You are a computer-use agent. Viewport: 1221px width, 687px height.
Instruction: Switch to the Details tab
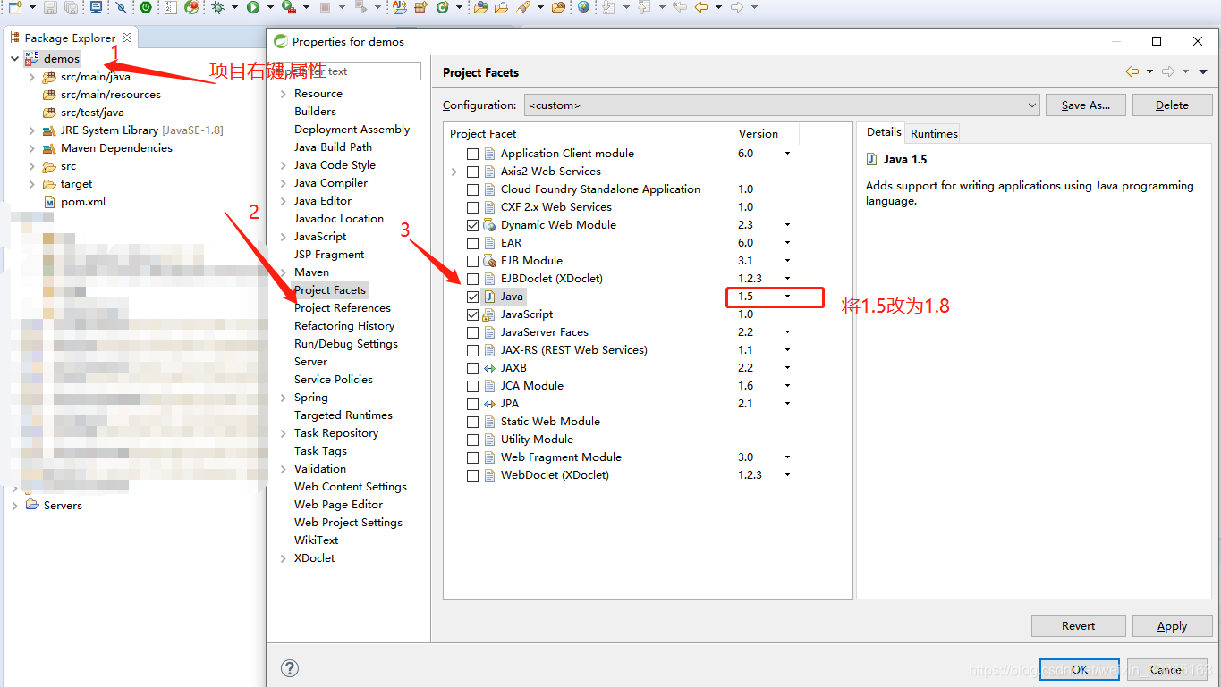click(884, 132)
